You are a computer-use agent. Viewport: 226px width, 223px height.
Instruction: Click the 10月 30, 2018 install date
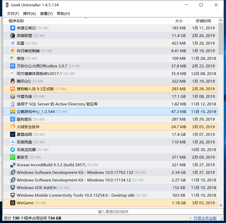click(203, 150)
